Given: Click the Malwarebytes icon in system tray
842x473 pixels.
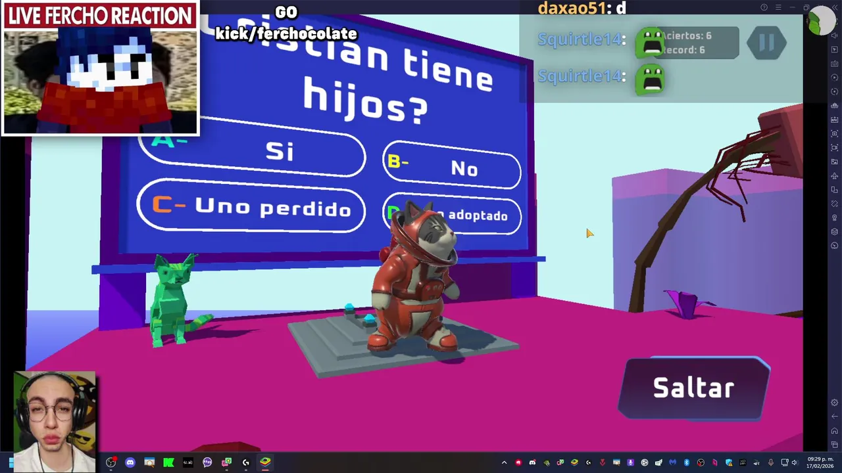Looking at the screenshot, I should tap(672, 462).
